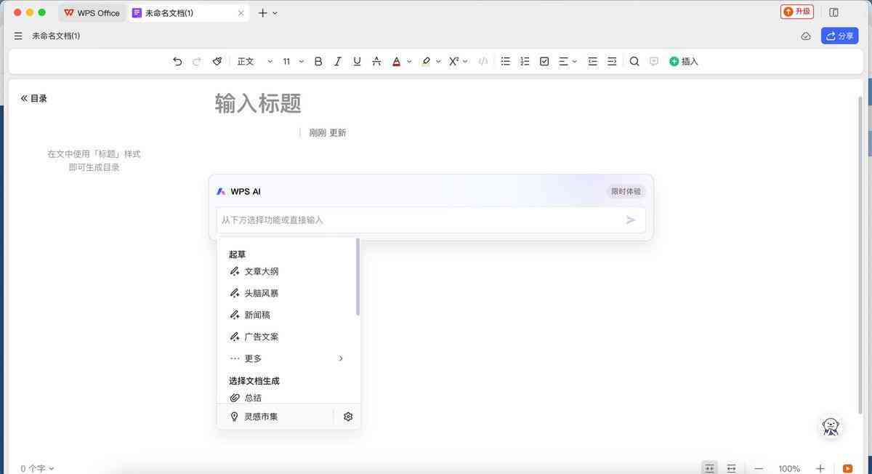
Task: Click the redo arrow icon
Action: 197,62
